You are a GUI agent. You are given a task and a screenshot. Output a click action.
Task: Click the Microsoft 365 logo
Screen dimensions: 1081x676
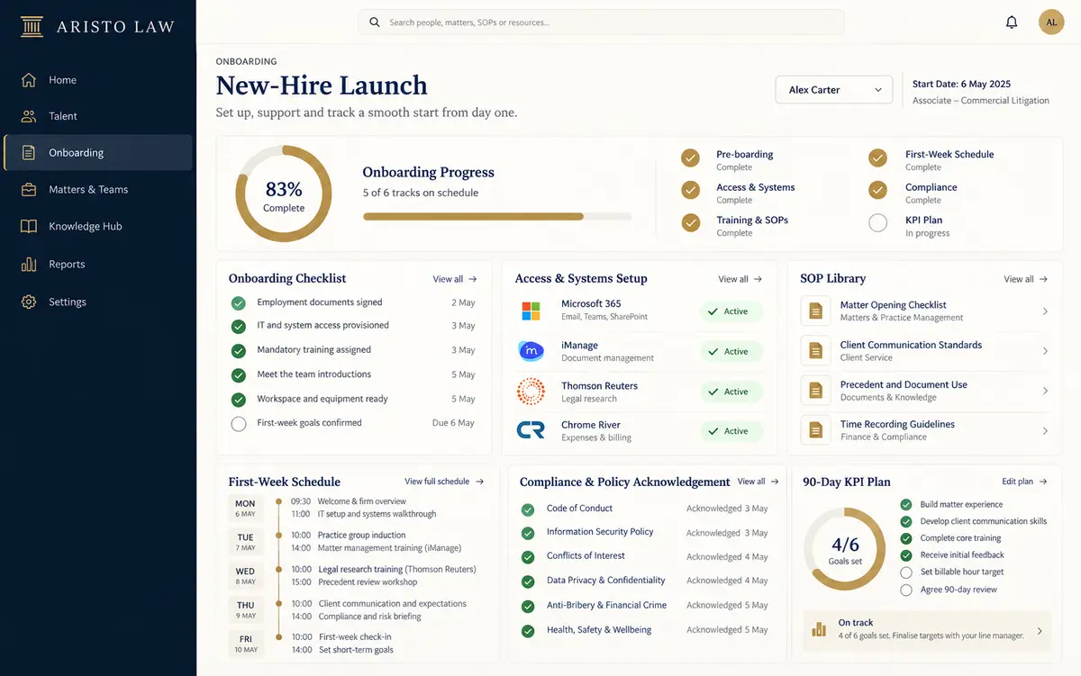click(x=531, y=311)
